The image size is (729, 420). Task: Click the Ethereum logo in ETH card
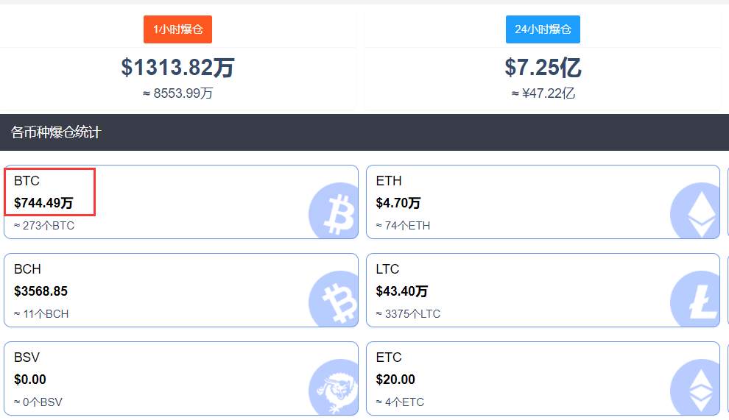[x=695, y=210]
